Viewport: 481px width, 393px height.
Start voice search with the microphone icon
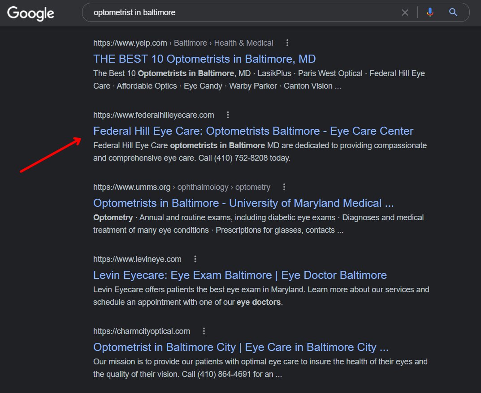[430, 12]
